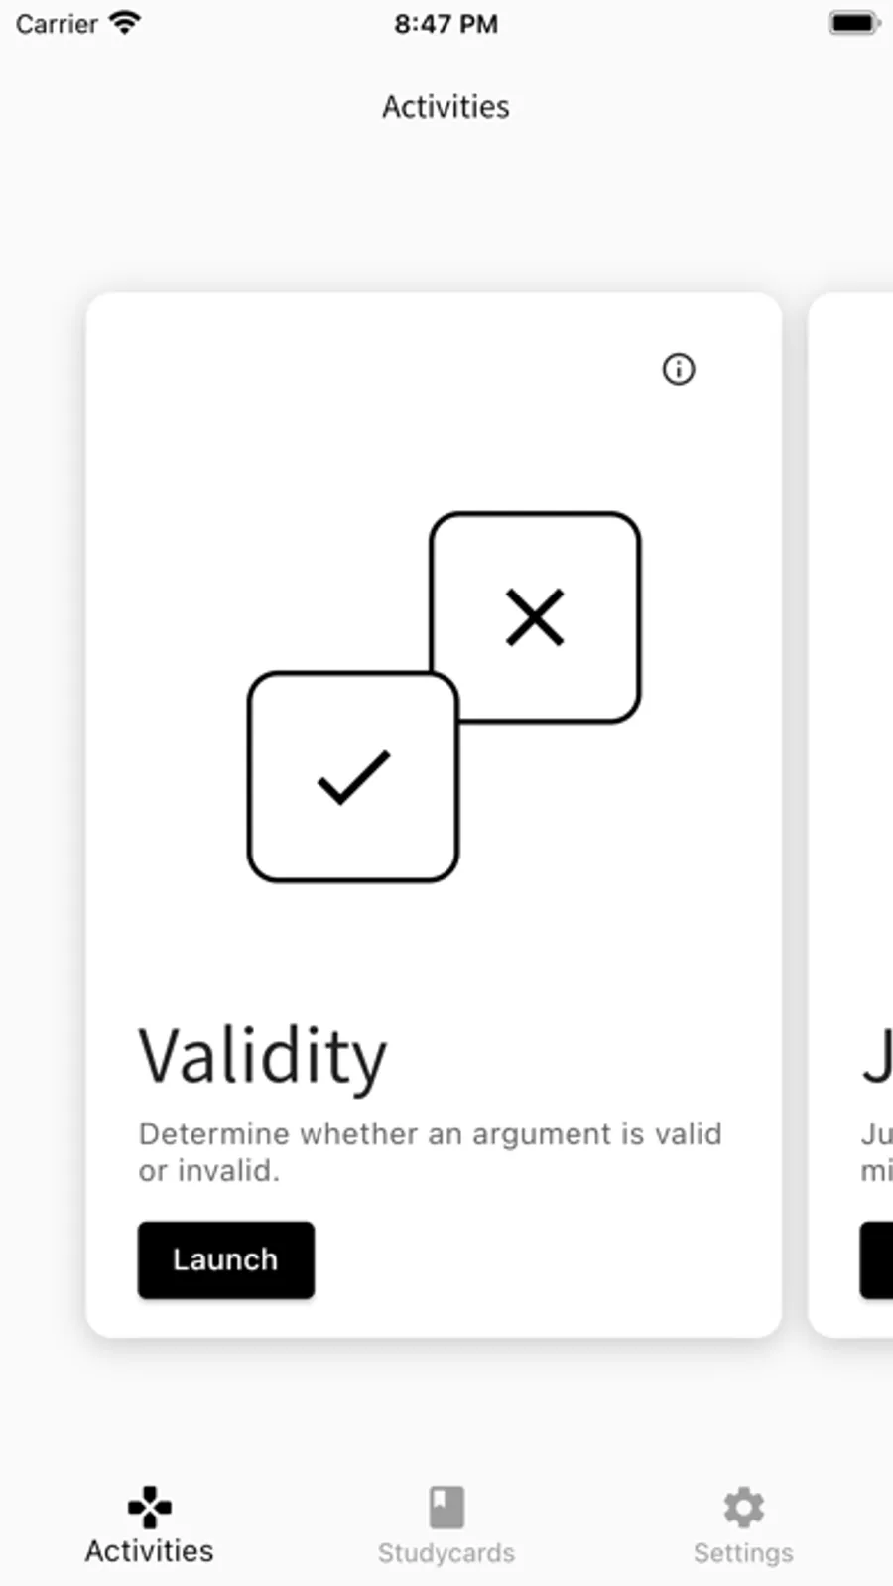Click the X mark box illustration
The image size is (893, 1586).
coord(536,616)
